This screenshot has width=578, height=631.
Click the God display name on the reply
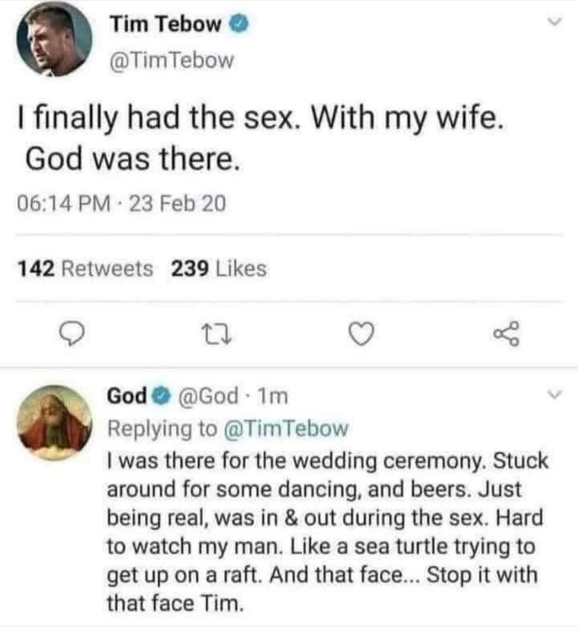(127, 396)
